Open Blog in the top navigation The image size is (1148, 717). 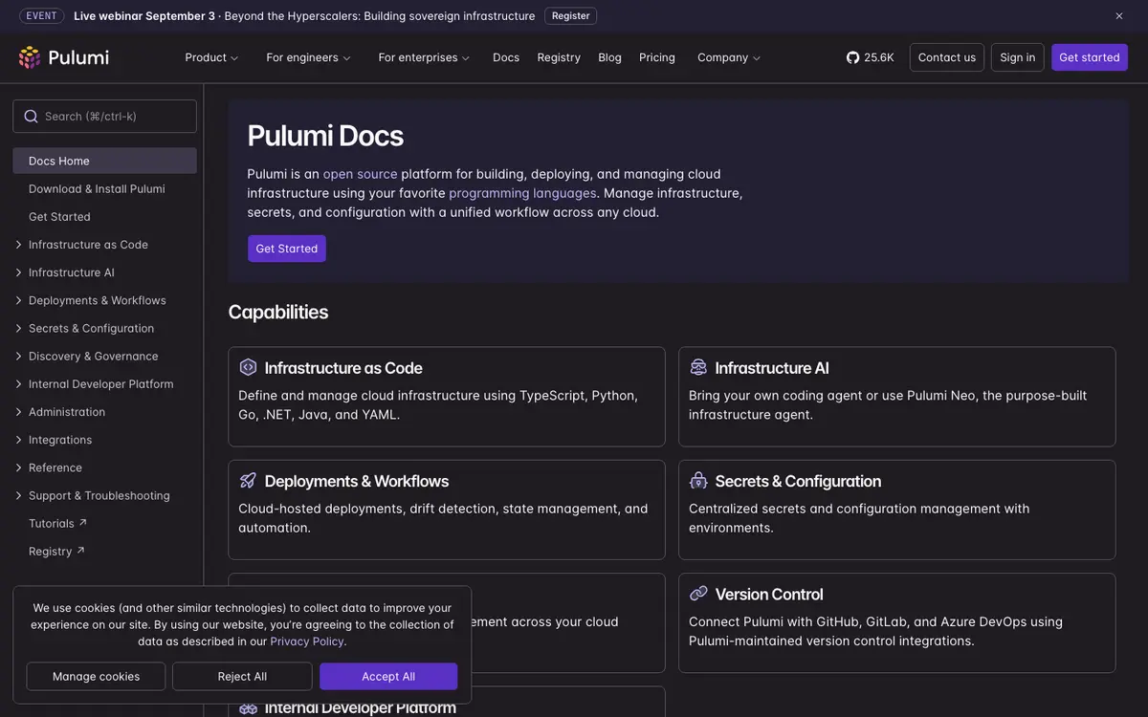point(609,57)
